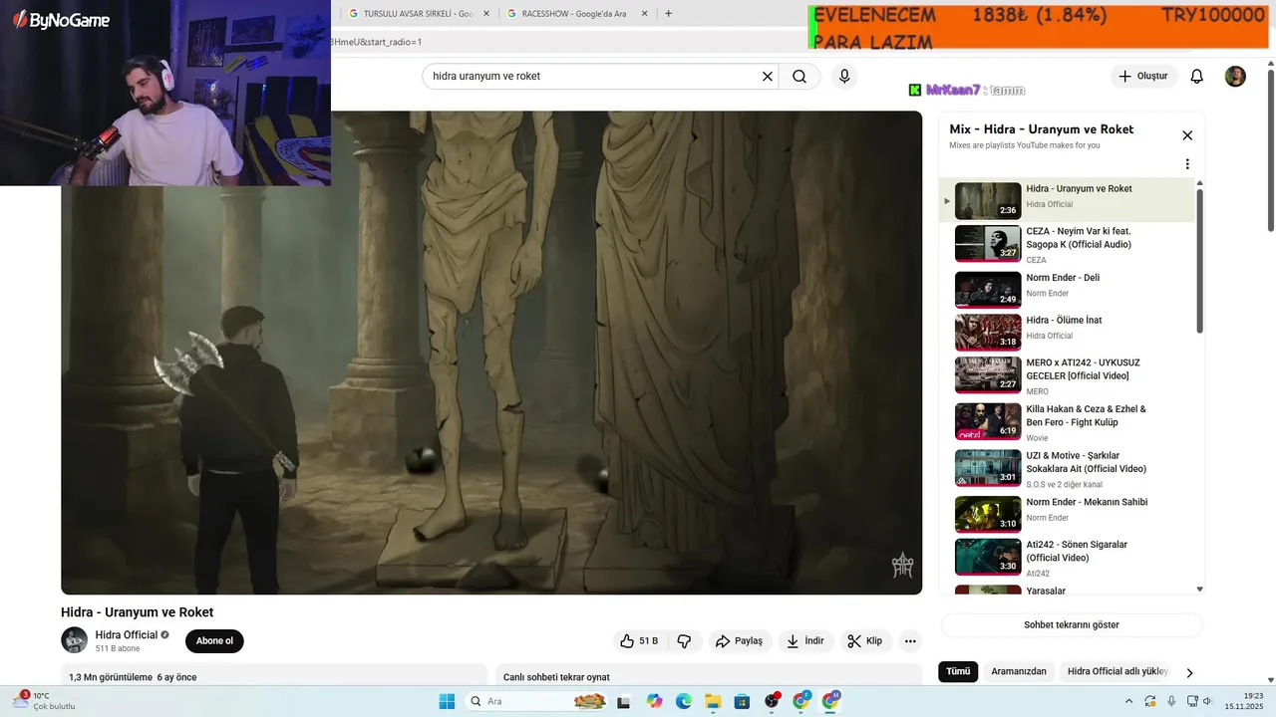The width and height of the screenshot is (1276, 717).
Task: Open a new browser tab with plus
Action: click(668, 13)
